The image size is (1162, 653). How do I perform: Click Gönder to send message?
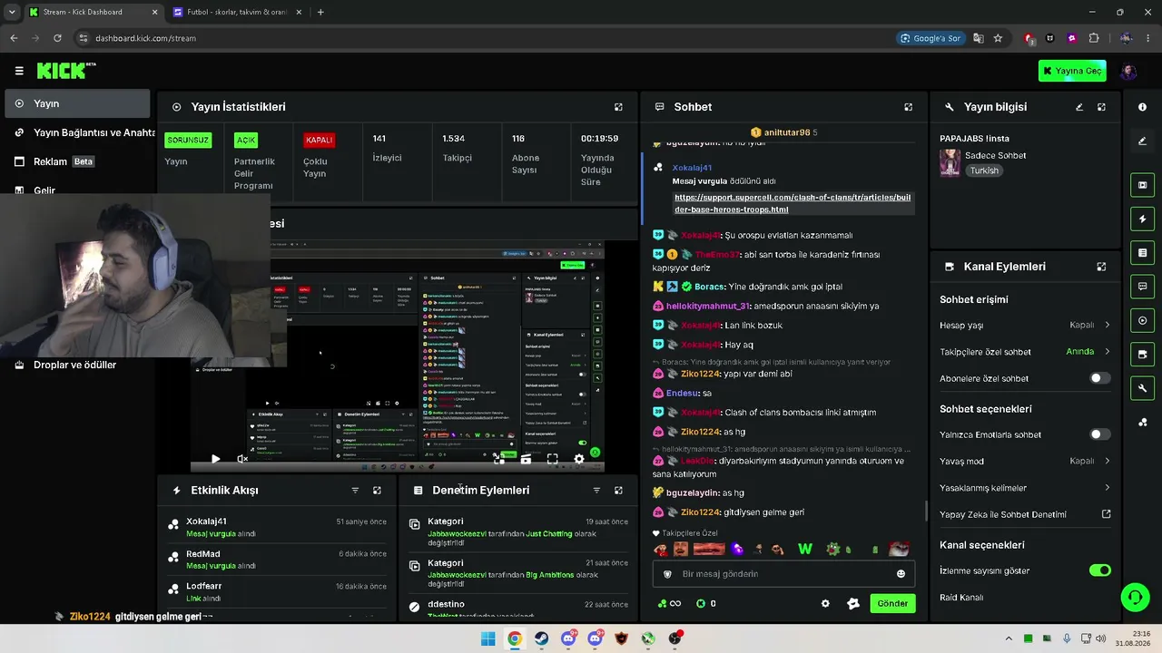click(x=892, y=603)
